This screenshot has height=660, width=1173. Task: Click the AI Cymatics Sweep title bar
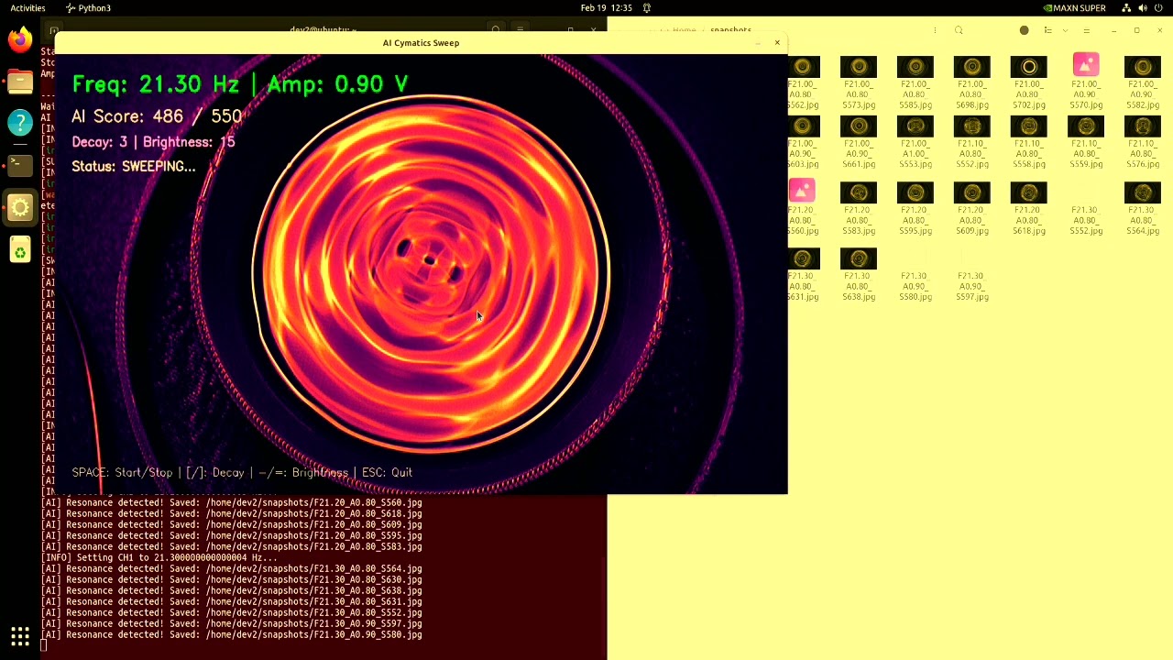(421, 43)
